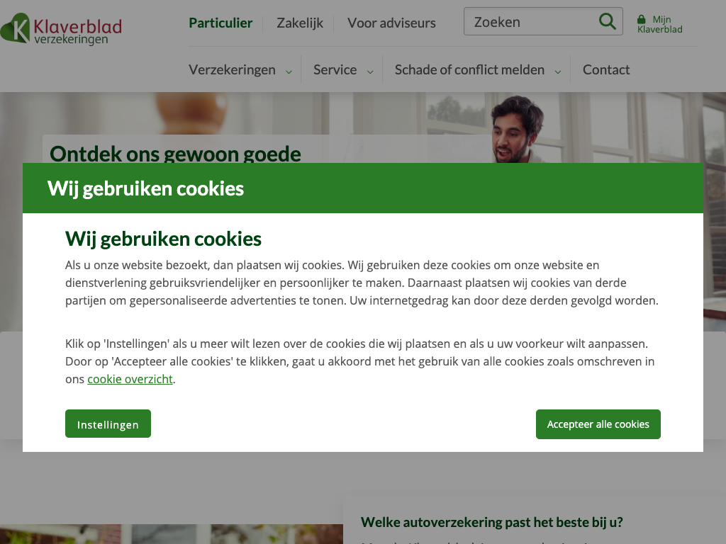Switch to the Zakelijk tab
This screenshot has width=726, height=544.
tap(300, 23)
